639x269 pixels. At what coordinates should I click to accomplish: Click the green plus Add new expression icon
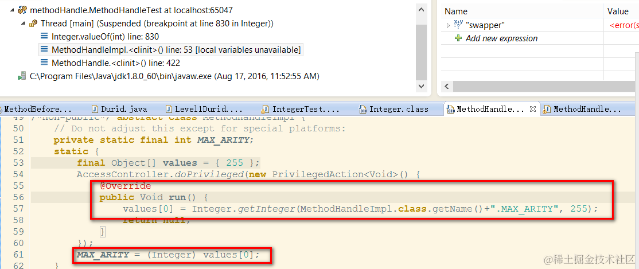pos(458,38)
